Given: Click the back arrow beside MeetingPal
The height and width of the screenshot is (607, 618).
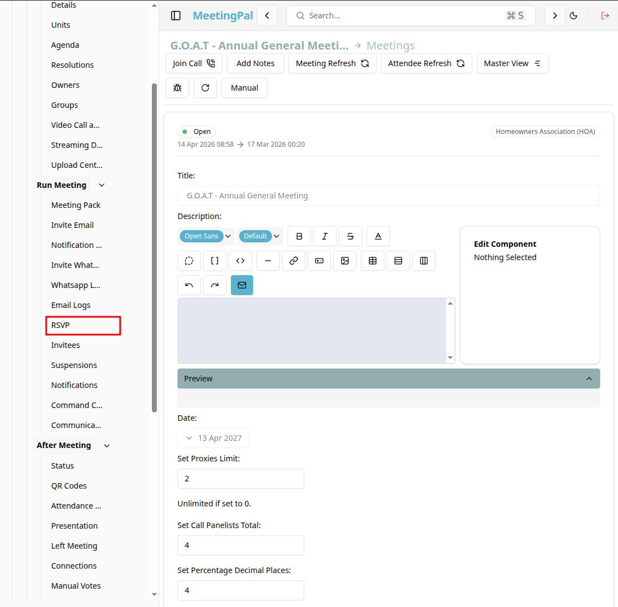Looking at the screenshot, I should [267, 16].
